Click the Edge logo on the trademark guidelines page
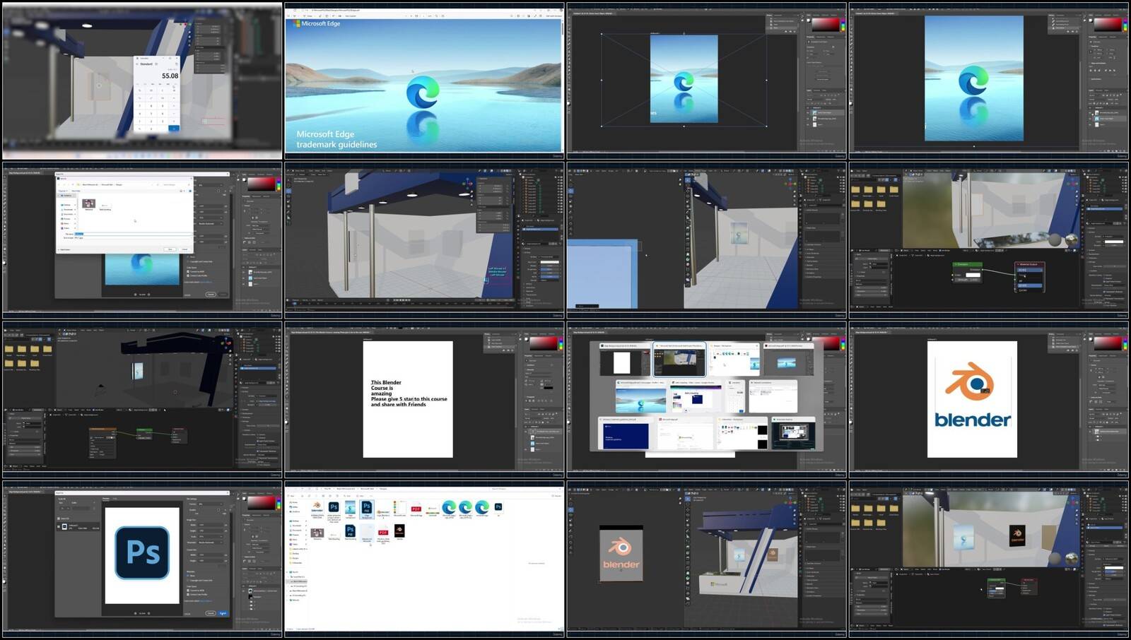This screenshot has width=1131, height=640. (423, 92)
